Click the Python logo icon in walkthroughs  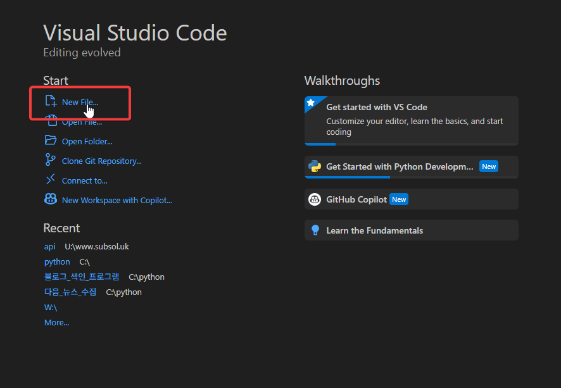tap(315, 166)
